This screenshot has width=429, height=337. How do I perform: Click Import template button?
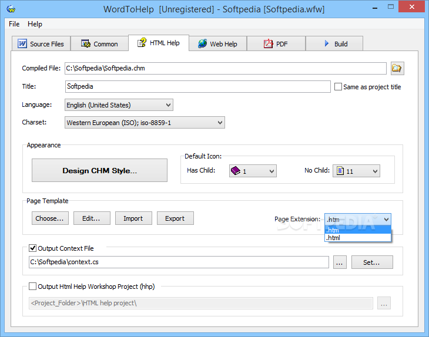[x=133, y=218]
